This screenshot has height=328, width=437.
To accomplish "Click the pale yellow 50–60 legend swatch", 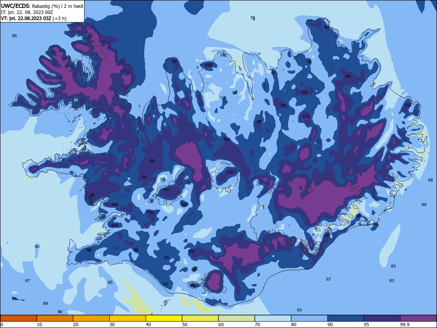I will (x=200, y=318).
